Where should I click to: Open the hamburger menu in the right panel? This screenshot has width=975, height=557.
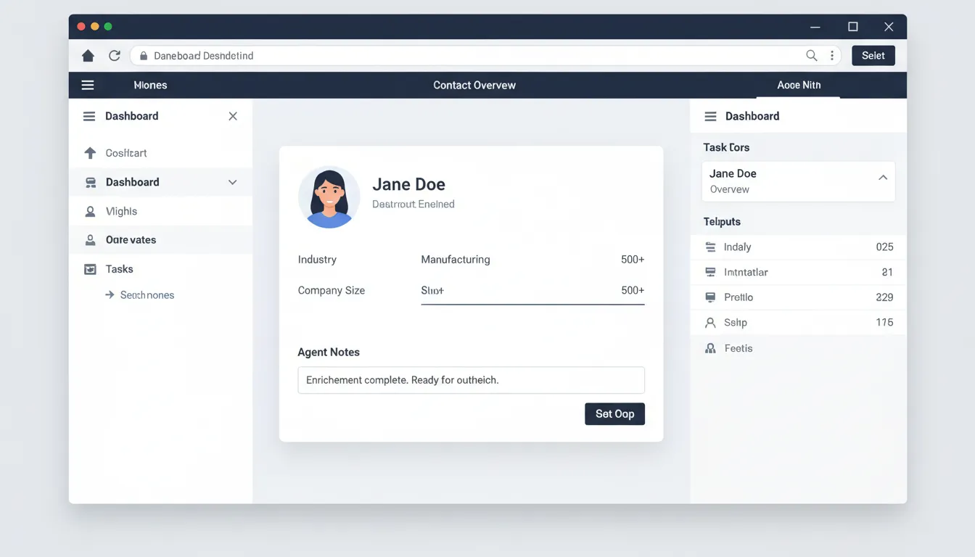[708, 116]
